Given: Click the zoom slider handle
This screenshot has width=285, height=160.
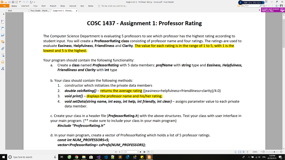Looking at the screenshot, I should tap(274, 152).
